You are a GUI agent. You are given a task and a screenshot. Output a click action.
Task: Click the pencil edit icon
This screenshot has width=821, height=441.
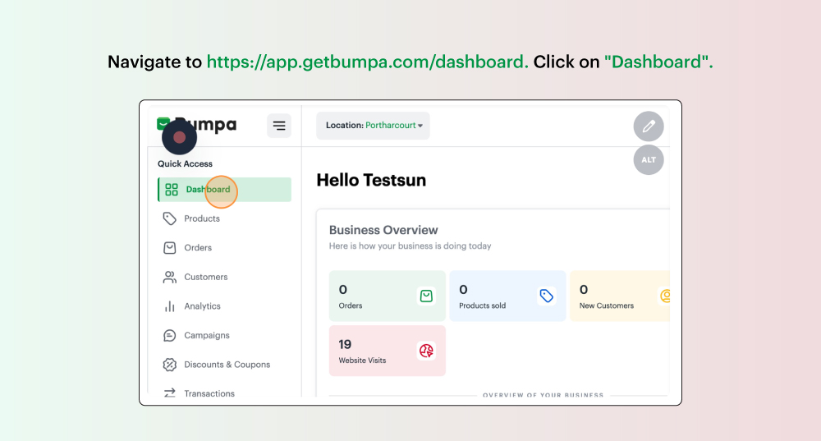point(649,126)
